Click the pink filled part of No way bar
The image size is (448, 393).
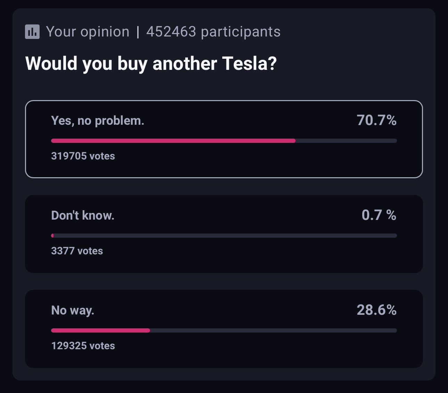100,330
